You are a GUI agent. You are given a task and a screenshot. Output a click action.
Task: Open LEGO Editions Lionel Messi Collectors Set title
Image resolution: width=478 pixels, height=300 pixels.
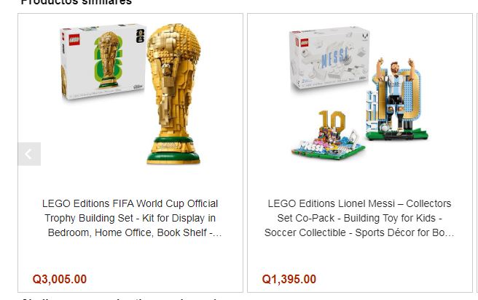pyautogui.click(x=359, y=218)
